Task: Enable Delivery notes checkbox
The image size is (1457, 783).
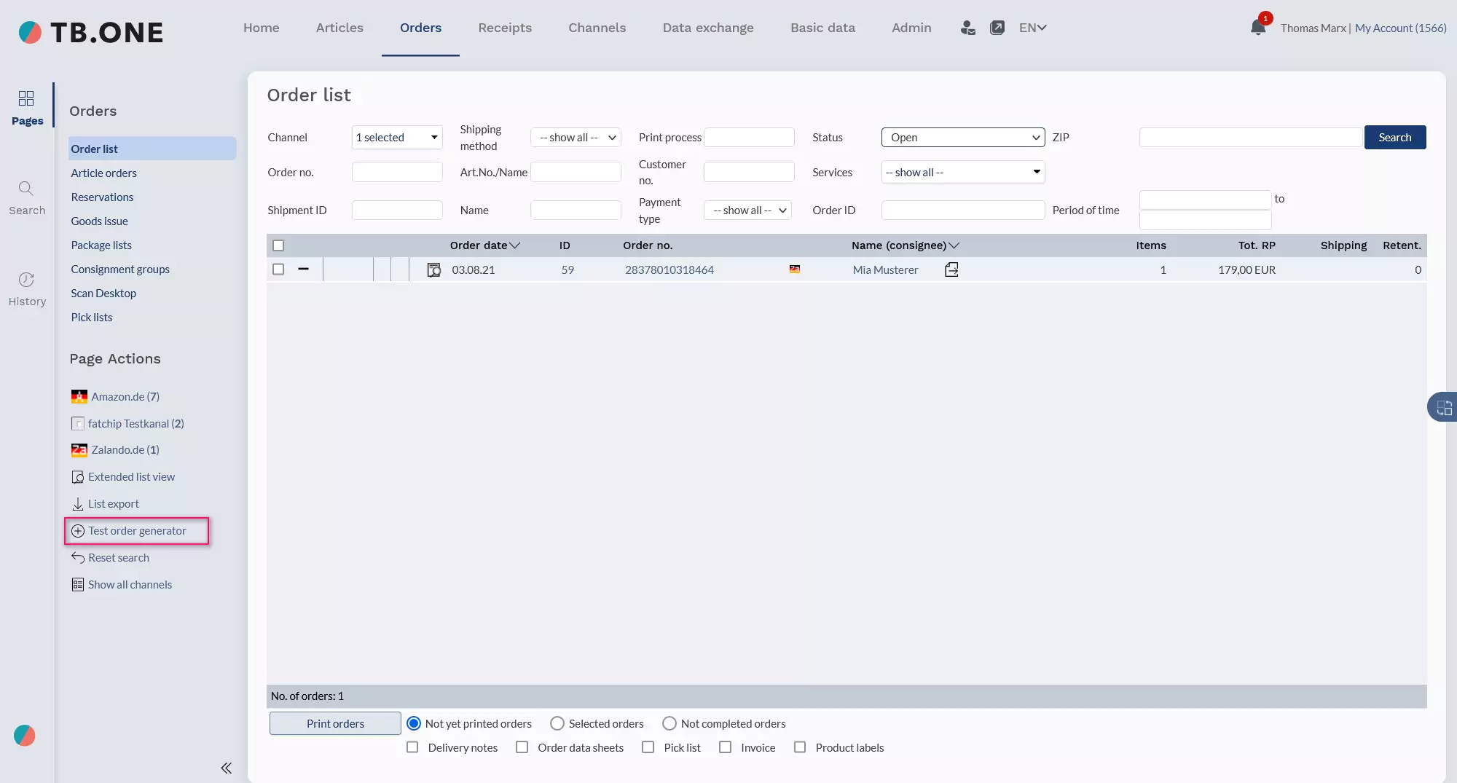Action: click(412, 747)
